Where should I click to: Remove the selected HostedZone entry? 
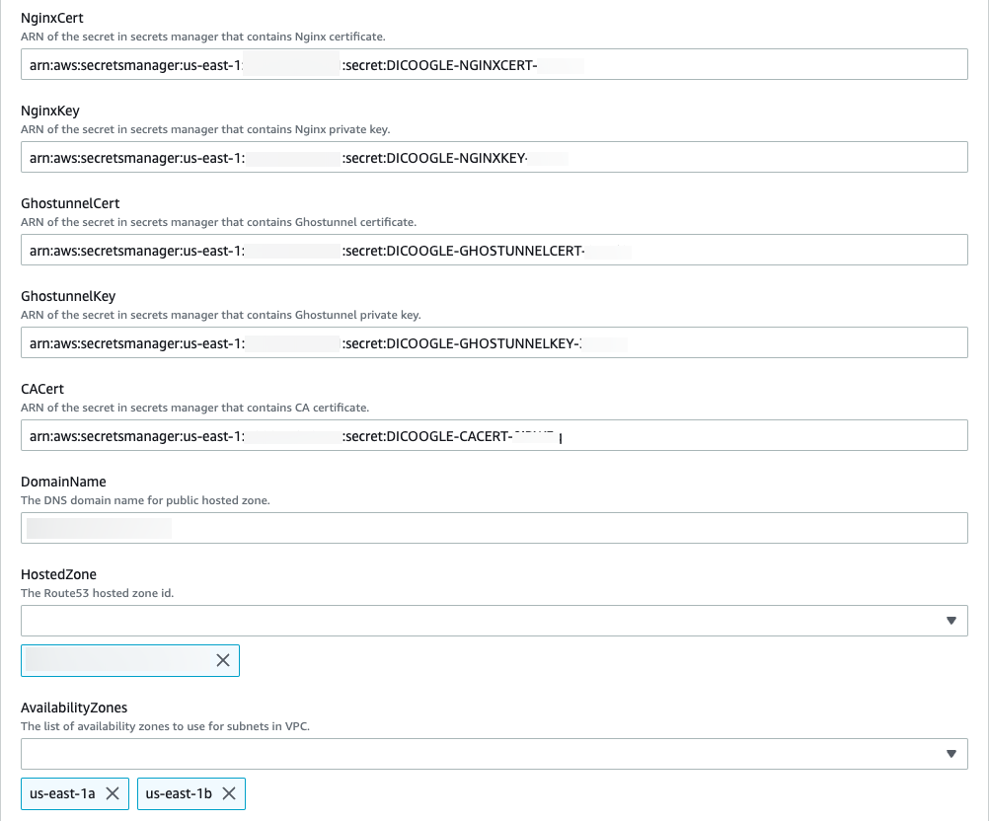[222, 660]
